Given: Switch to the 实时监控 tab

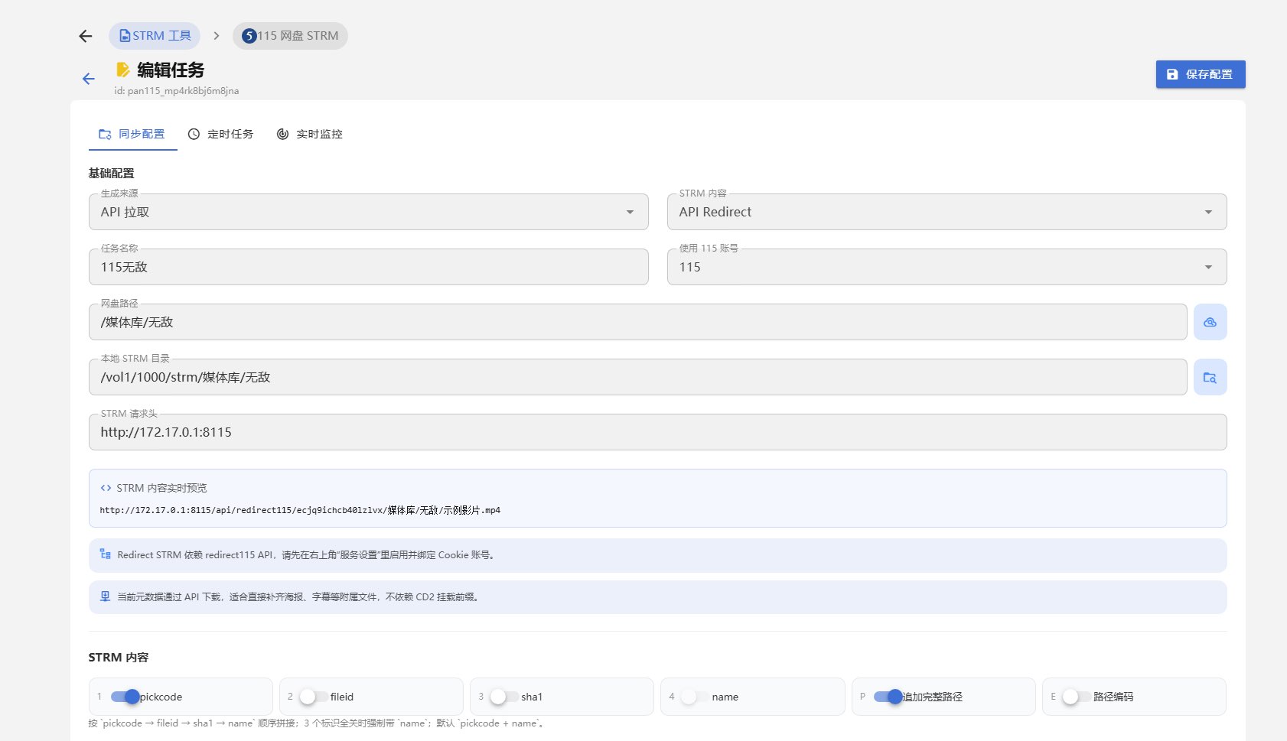Looking at the screenshot, I should click(x=309, y=134).
